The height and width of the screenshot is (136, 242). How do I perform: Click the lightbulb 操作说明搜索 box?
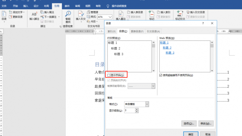(x=117, y=6)
